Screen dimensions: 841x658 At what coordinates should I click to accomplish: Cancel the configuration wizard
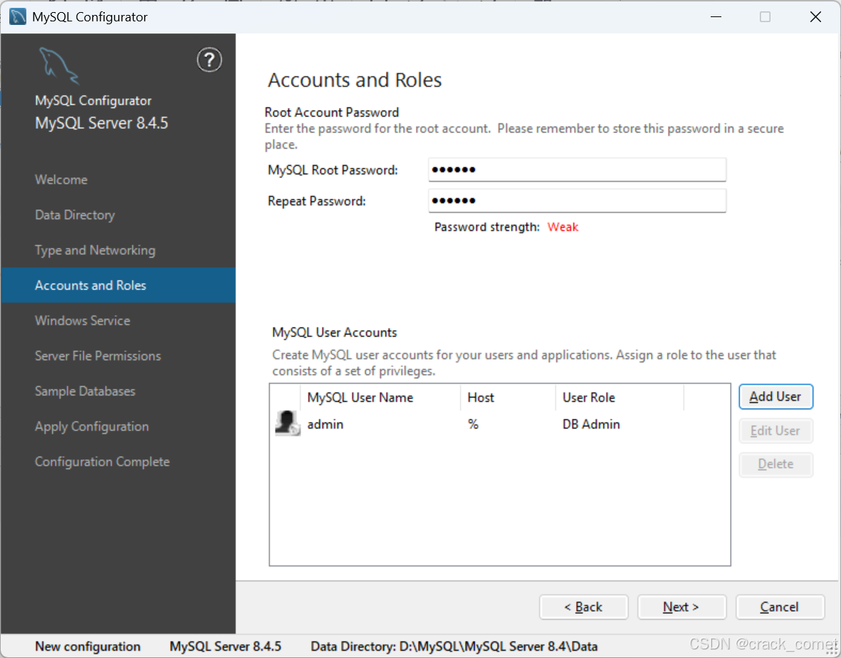780,607
